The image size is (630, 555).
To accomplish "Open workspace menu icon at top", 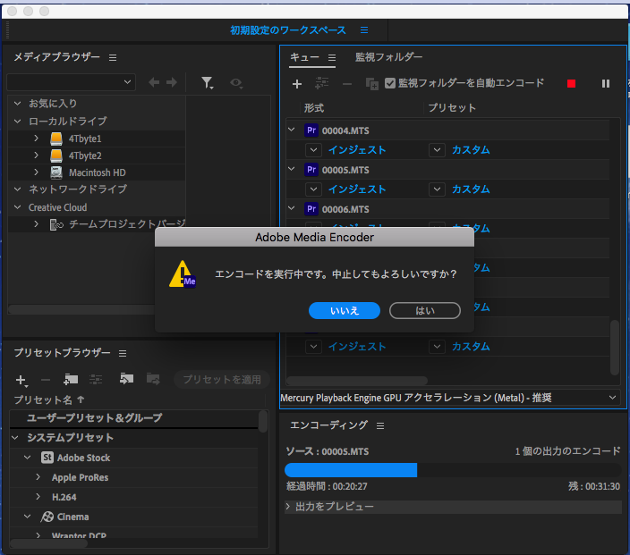I will point(364,30).
